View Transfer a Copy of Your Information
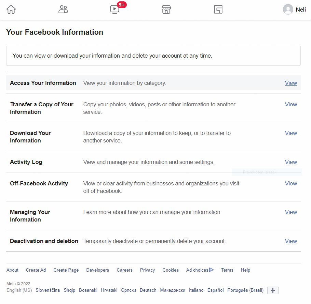Viewport: 311px width, 304px height. [291, 104]
